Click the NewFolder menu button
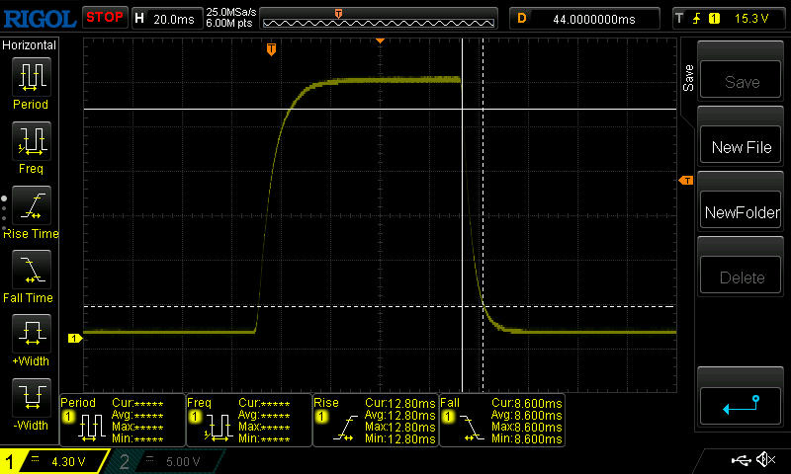This screenshot has width=791, height=474. pos(741,212)
